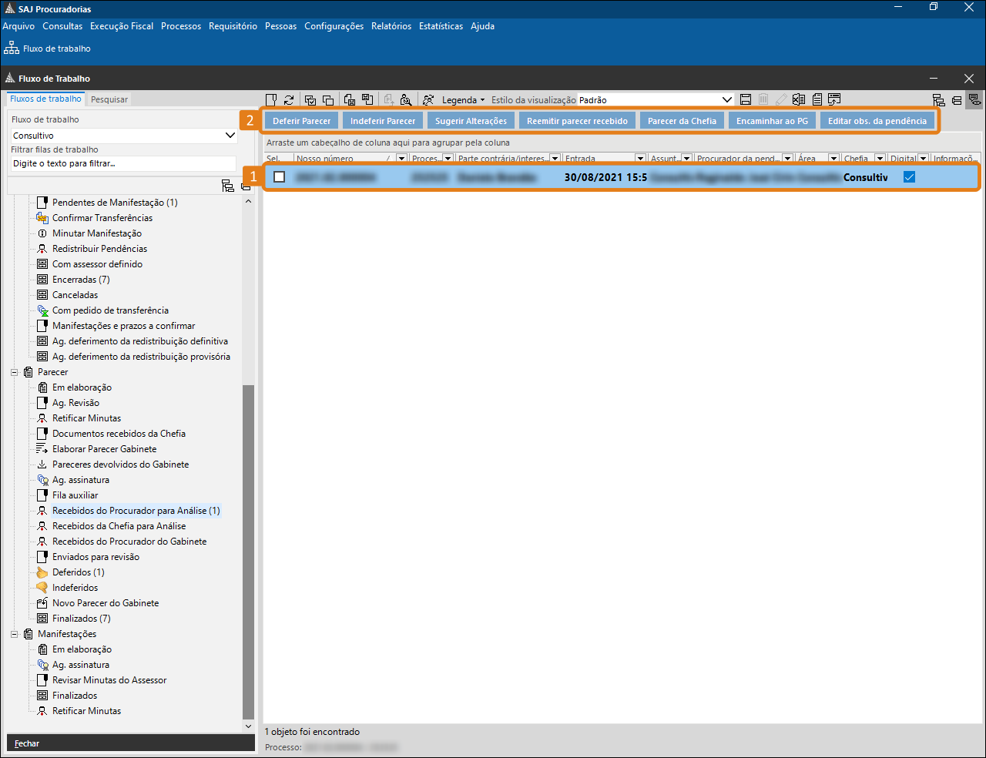Tick the selection checkbox on the first row
The width and height of the screenshot is (986, 758).
pyautogui.click(x=280, y=177)
